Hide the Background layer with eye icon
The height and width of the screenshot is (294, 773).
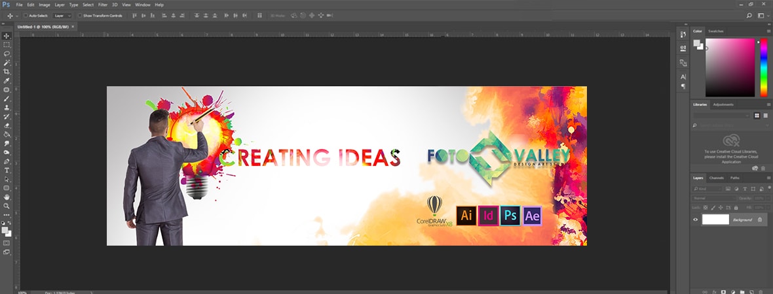[x=696, y=220]
